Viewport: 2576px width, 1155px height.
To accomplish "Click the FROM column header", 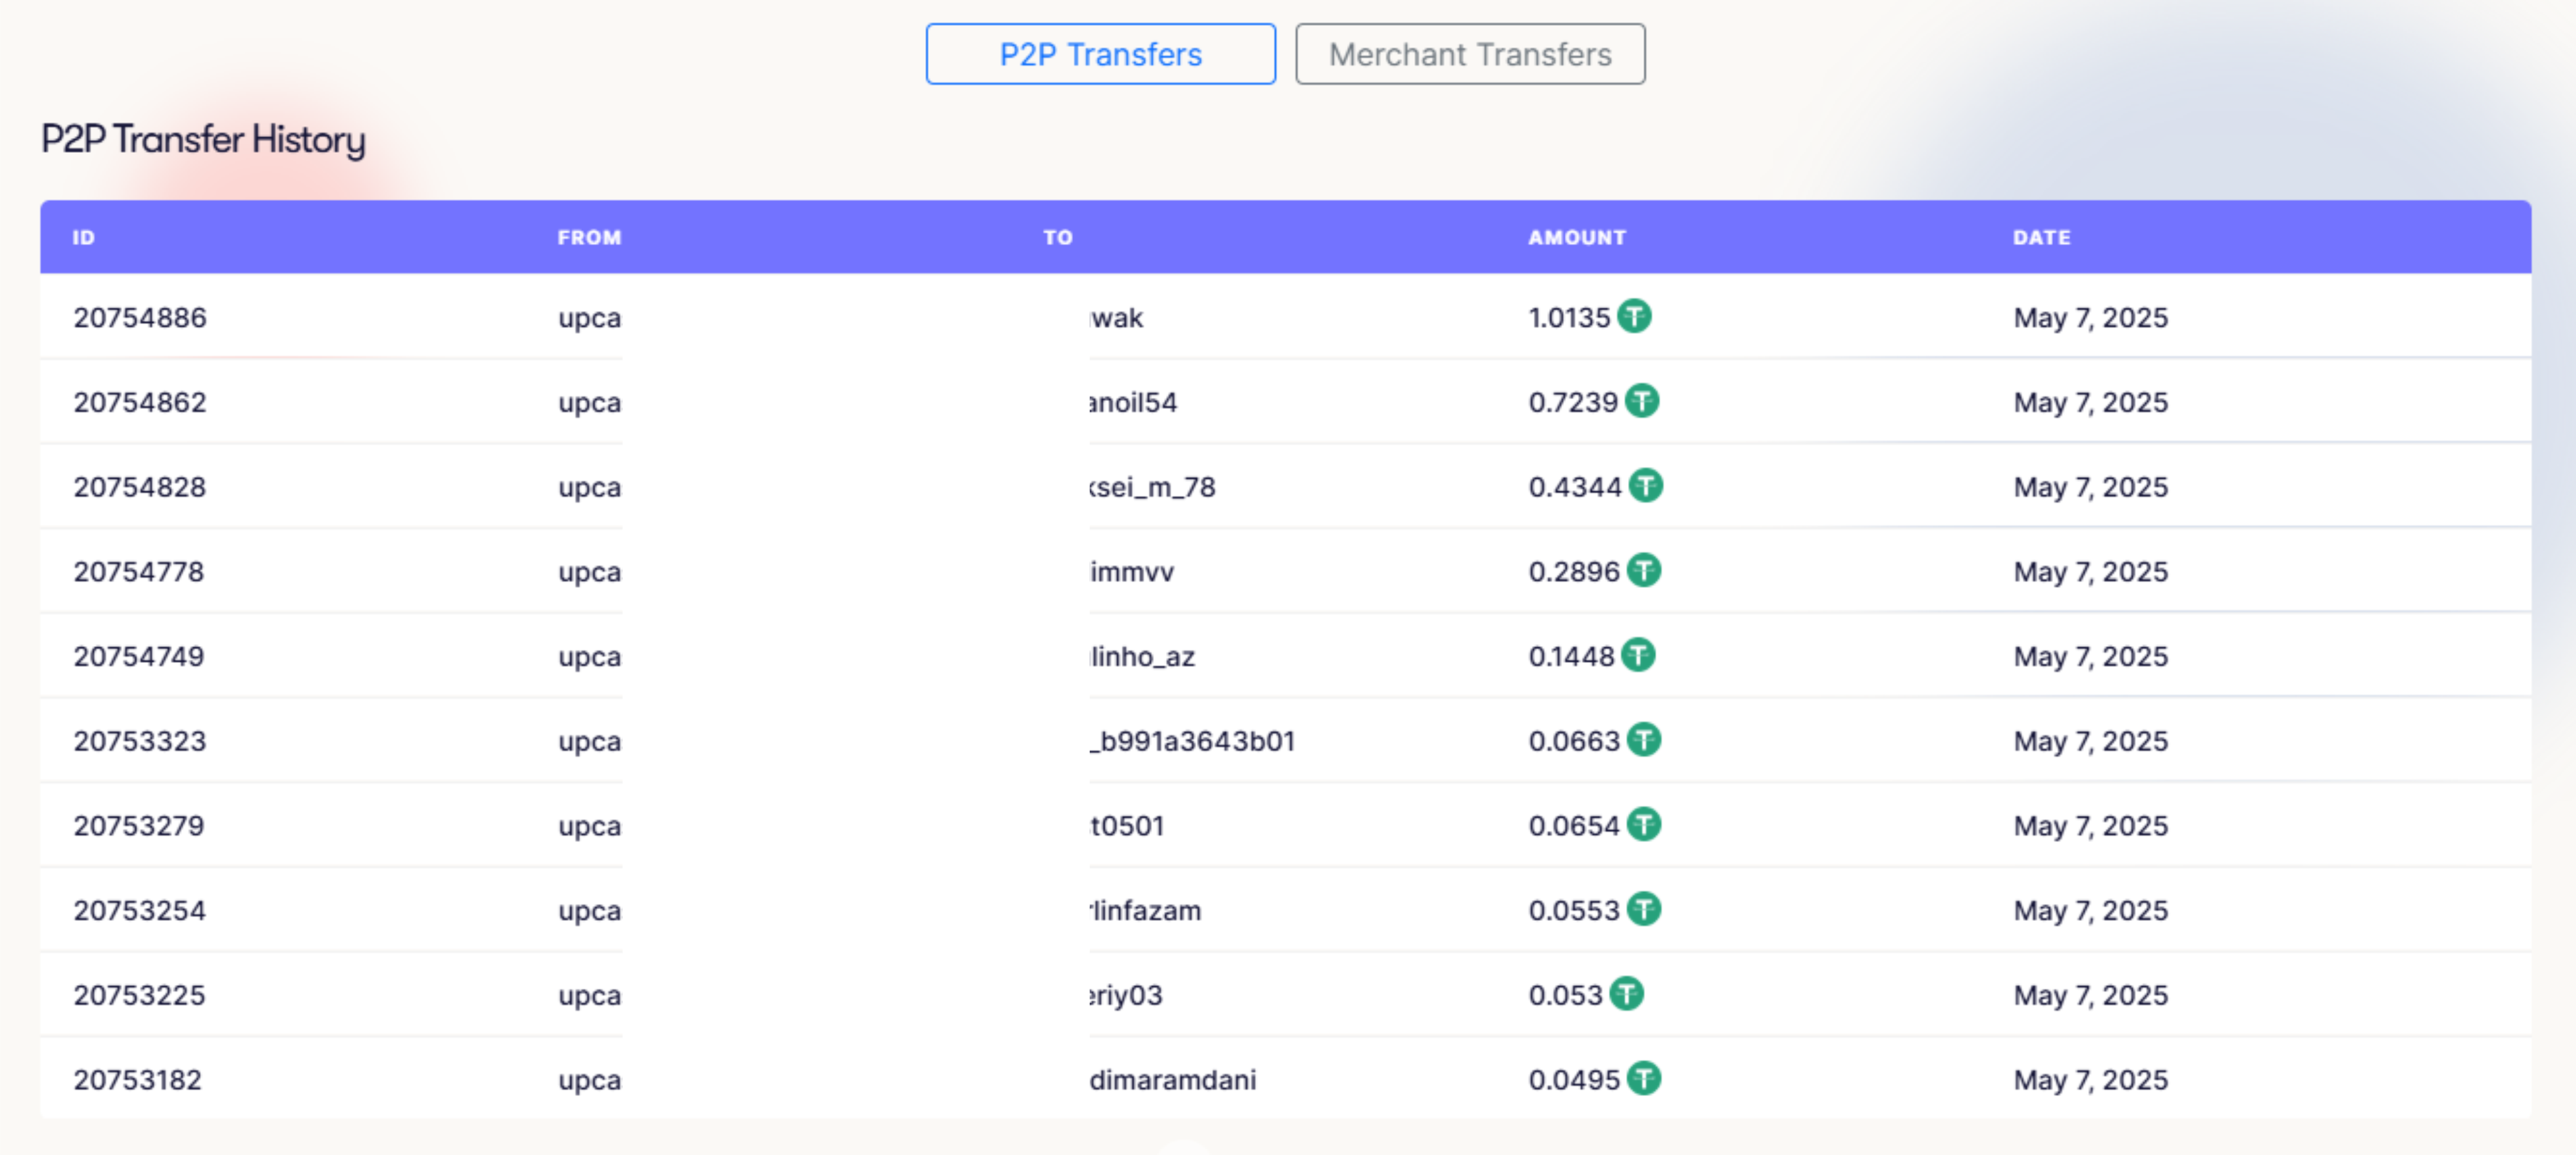I will (589, 238).
